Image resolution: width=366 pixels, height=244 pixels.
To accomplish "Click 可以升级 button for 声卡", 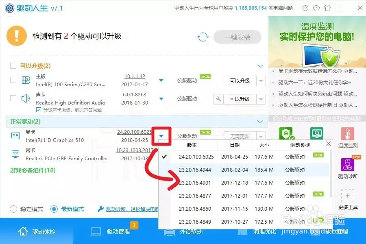I will (240, 99).
